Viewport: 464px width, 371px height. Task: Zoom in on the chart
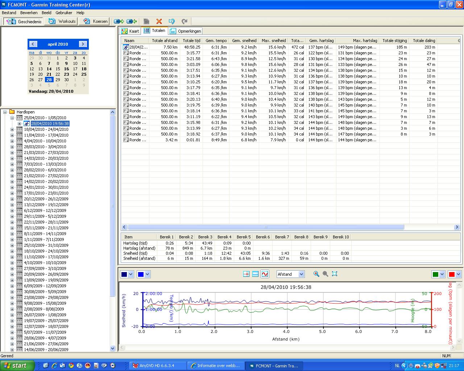pos(316,274)
